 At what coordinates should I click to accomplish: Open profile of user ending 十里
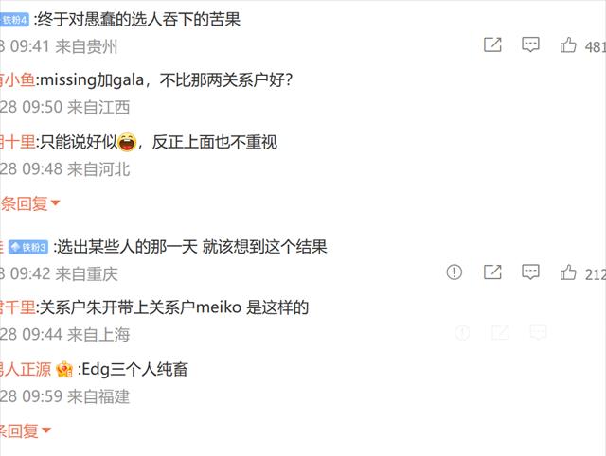(18, 142)
